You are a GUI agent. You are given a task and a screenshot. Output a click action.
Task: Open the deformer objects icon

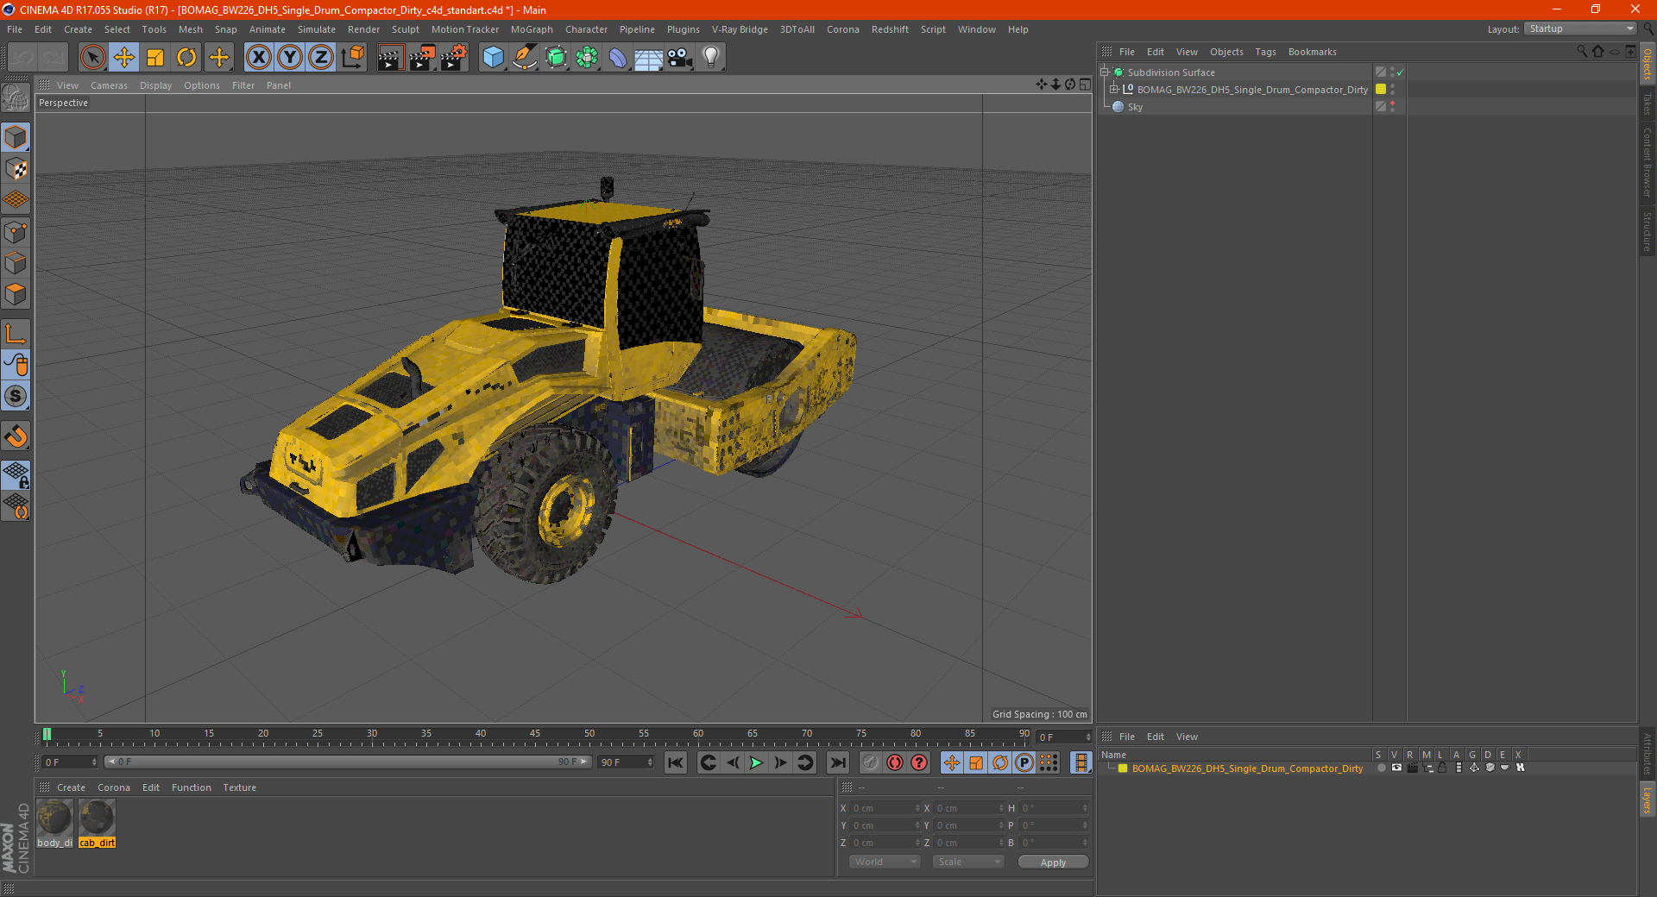tap(618, 58)
